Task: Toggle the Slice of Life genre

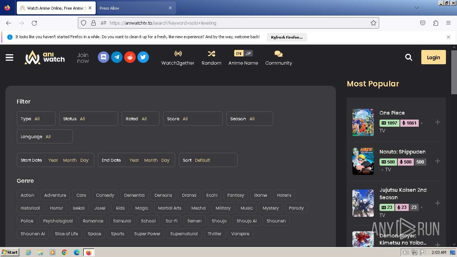Action: [66, 234]
